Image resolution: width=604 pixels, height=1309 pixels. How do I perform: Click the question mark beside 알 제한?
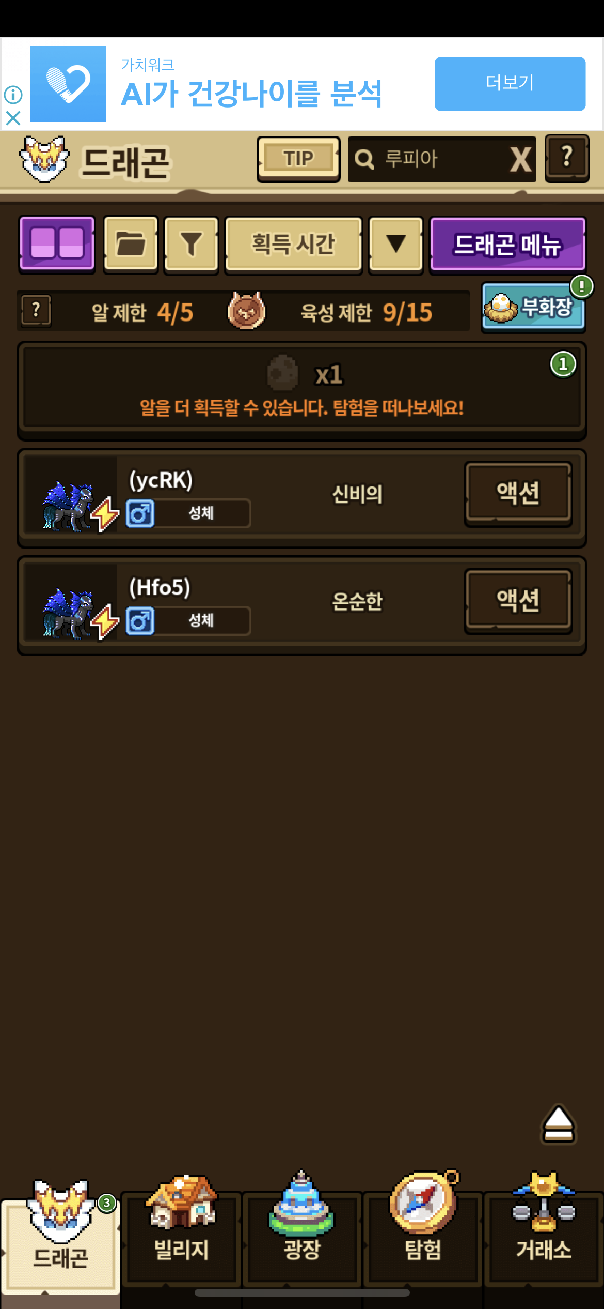click(x=36, y=311)
